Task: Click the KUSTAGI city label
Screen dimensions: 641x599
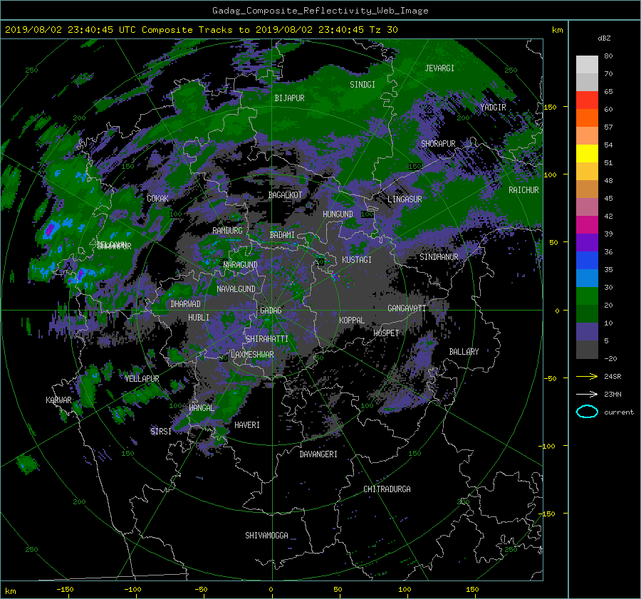Action: pyautogui.click(x=357, y=260)
